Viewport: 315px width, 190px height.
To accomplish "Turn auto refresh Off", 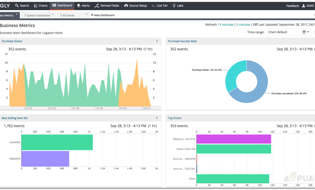I will point(255,25).
